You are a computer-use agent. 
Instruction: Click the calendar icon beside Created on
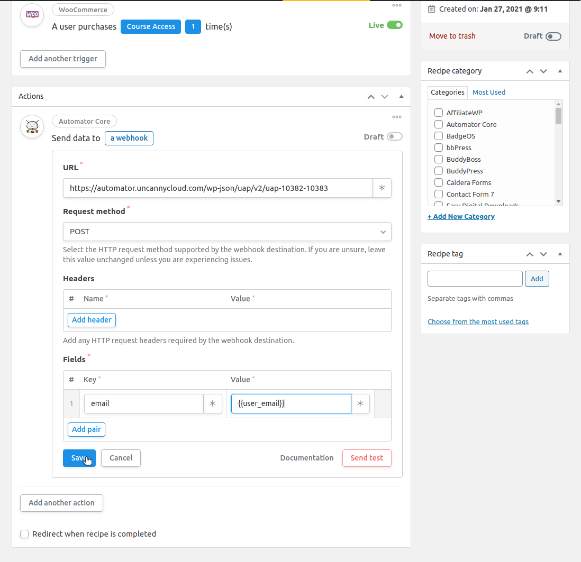pyautogui.click(x=431, y=9)
